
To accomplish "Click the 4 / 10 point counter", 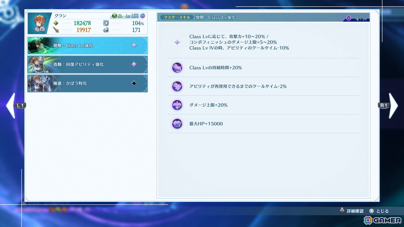I will (x=361, y=18).
